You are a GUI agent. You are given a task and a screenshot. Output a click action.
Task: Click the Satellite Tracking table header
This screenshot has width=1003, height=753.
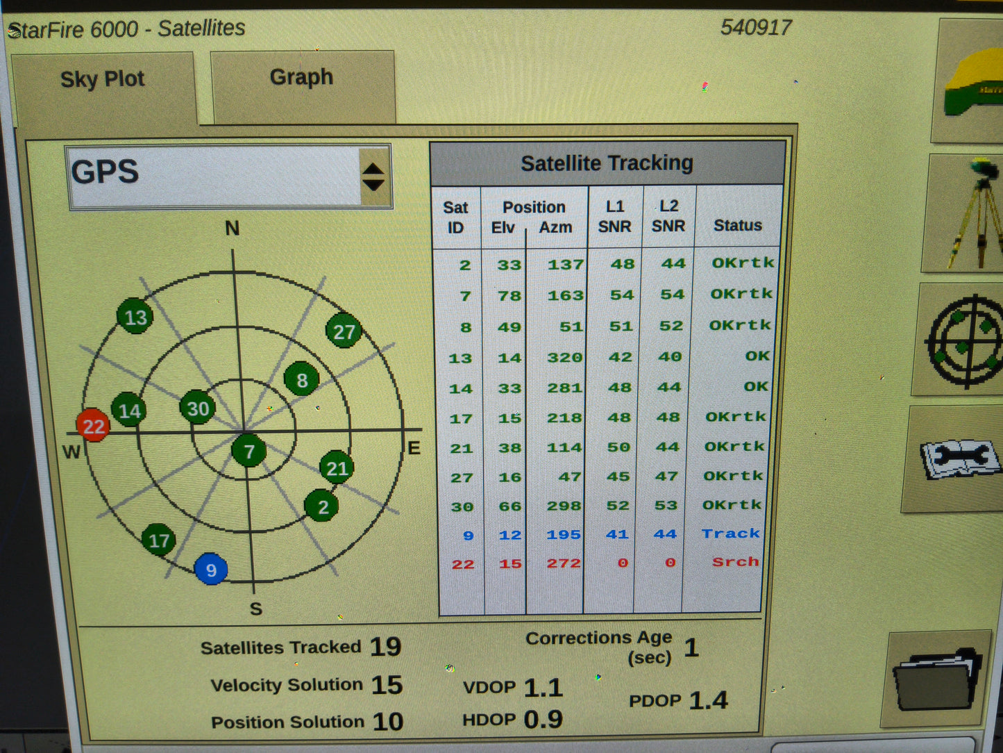coord(607,163)
